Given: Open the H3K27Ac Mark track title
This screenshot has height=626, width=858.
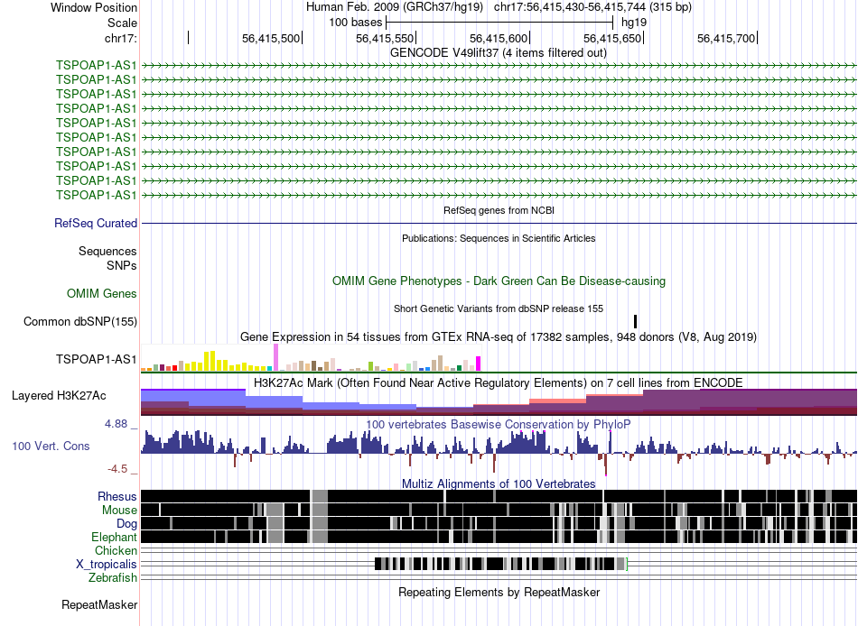Looking at the screenshot, I should [499, 382].
